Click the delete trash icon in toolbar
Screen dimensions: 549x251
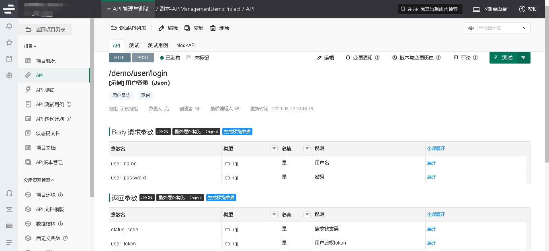(213, 28)
